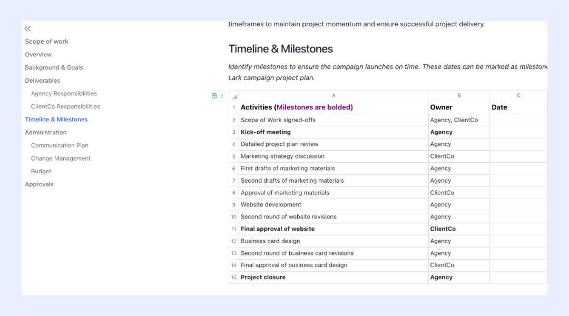Go to Communication Plan subsection
Image resolution: width=569 pixels, height=316 pixels.
click(60, 145)
